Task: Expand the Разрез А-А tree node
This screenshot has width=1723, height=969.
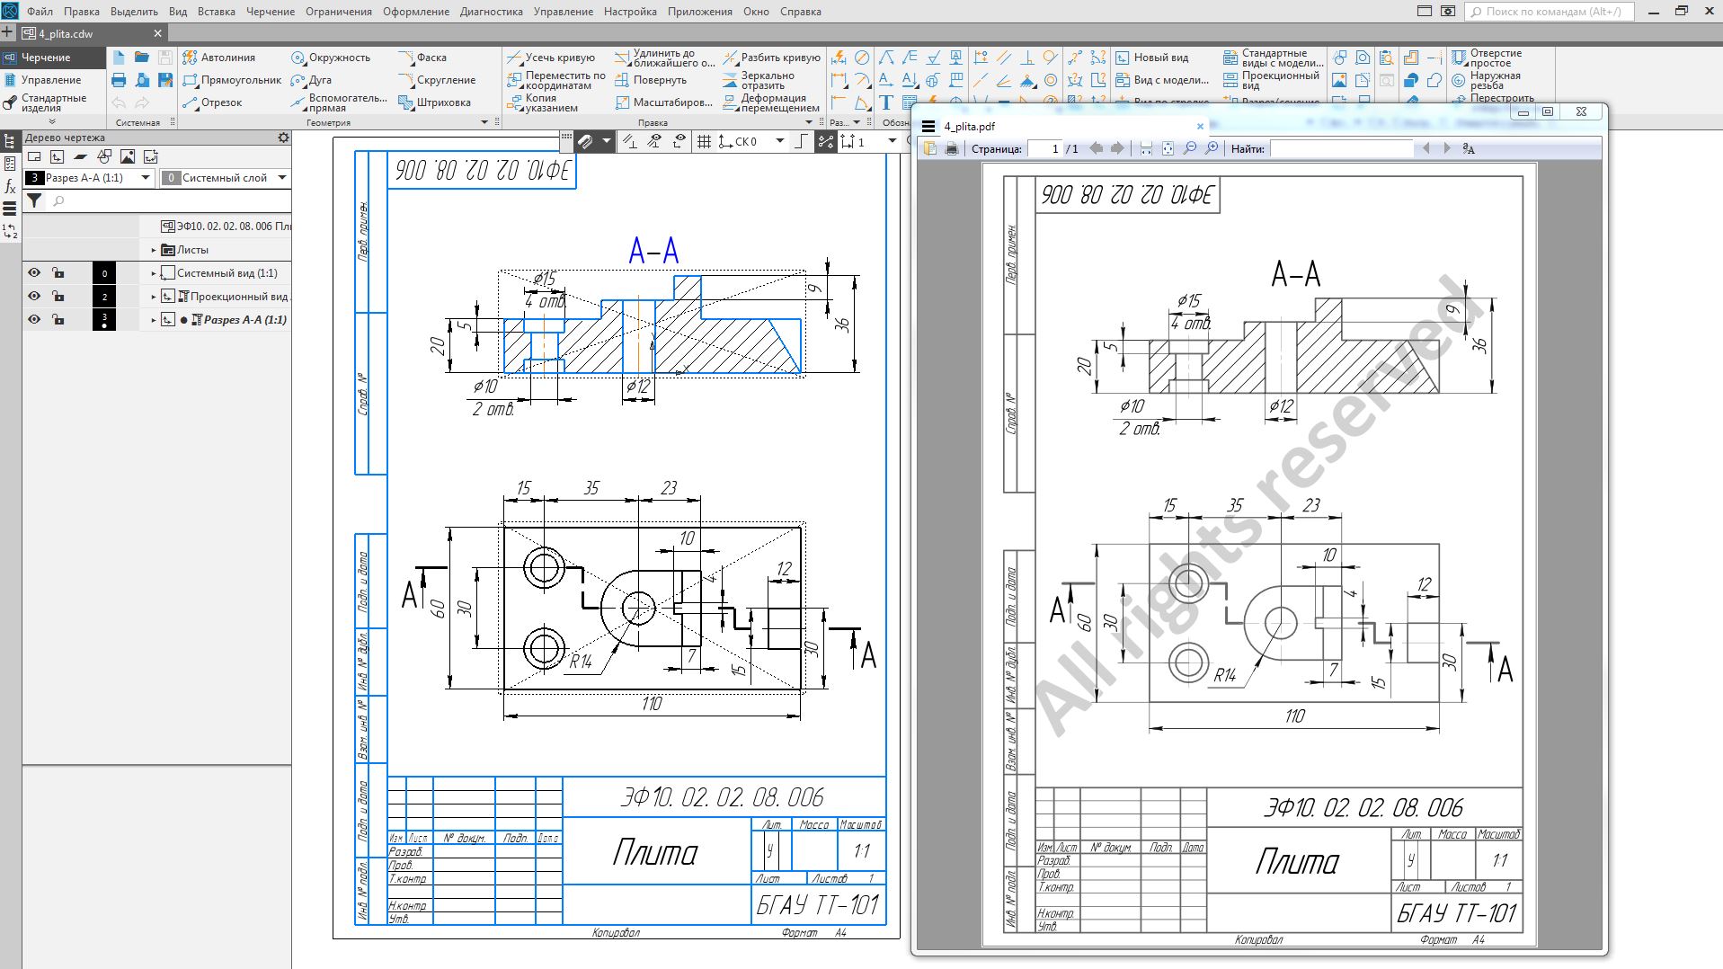Action: (x=154, y=320)
